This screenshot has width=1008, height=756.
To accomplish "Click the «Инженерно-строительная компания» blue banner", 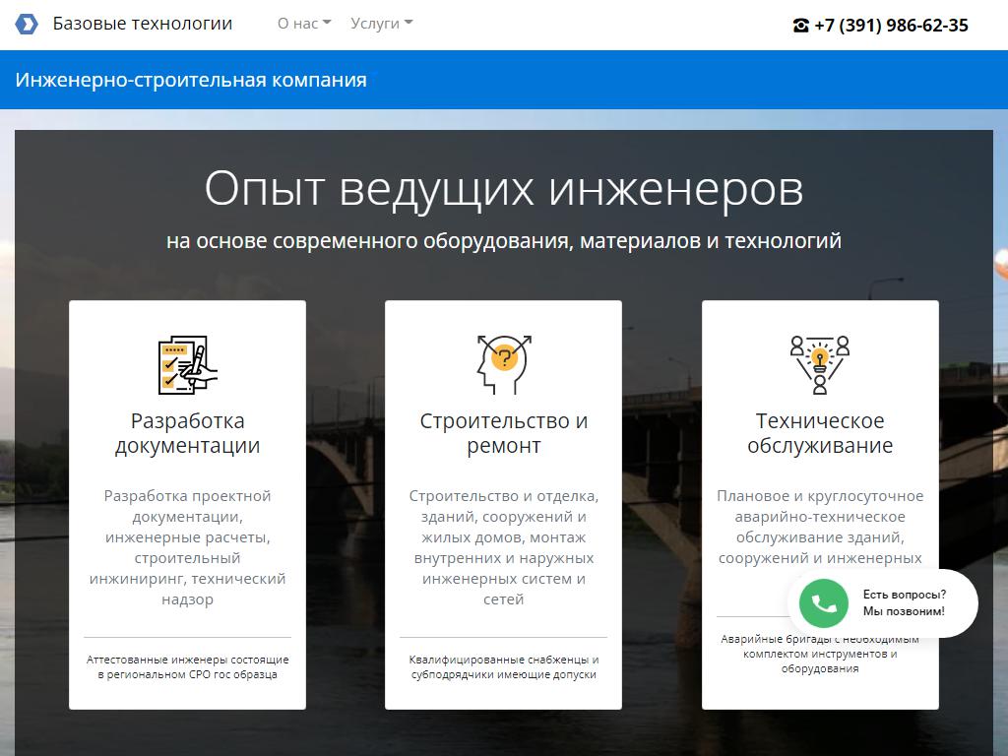I will [191, 80].
